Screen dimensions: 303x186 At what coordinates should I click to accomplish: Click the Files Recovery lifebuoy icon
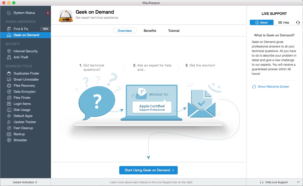pos(9,86)
